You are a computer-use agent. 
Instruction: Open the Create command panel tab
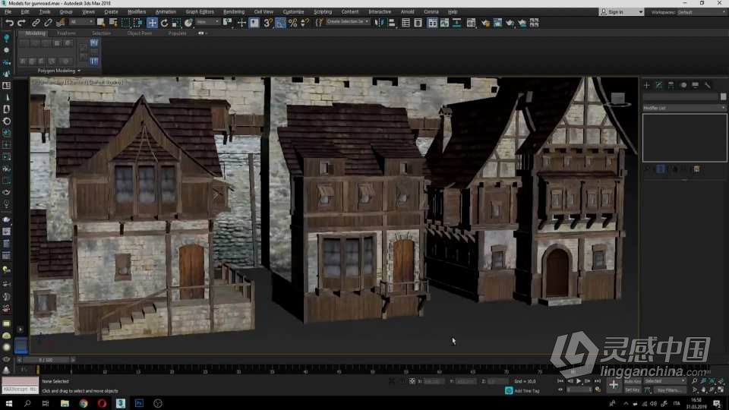coord(647,85)
